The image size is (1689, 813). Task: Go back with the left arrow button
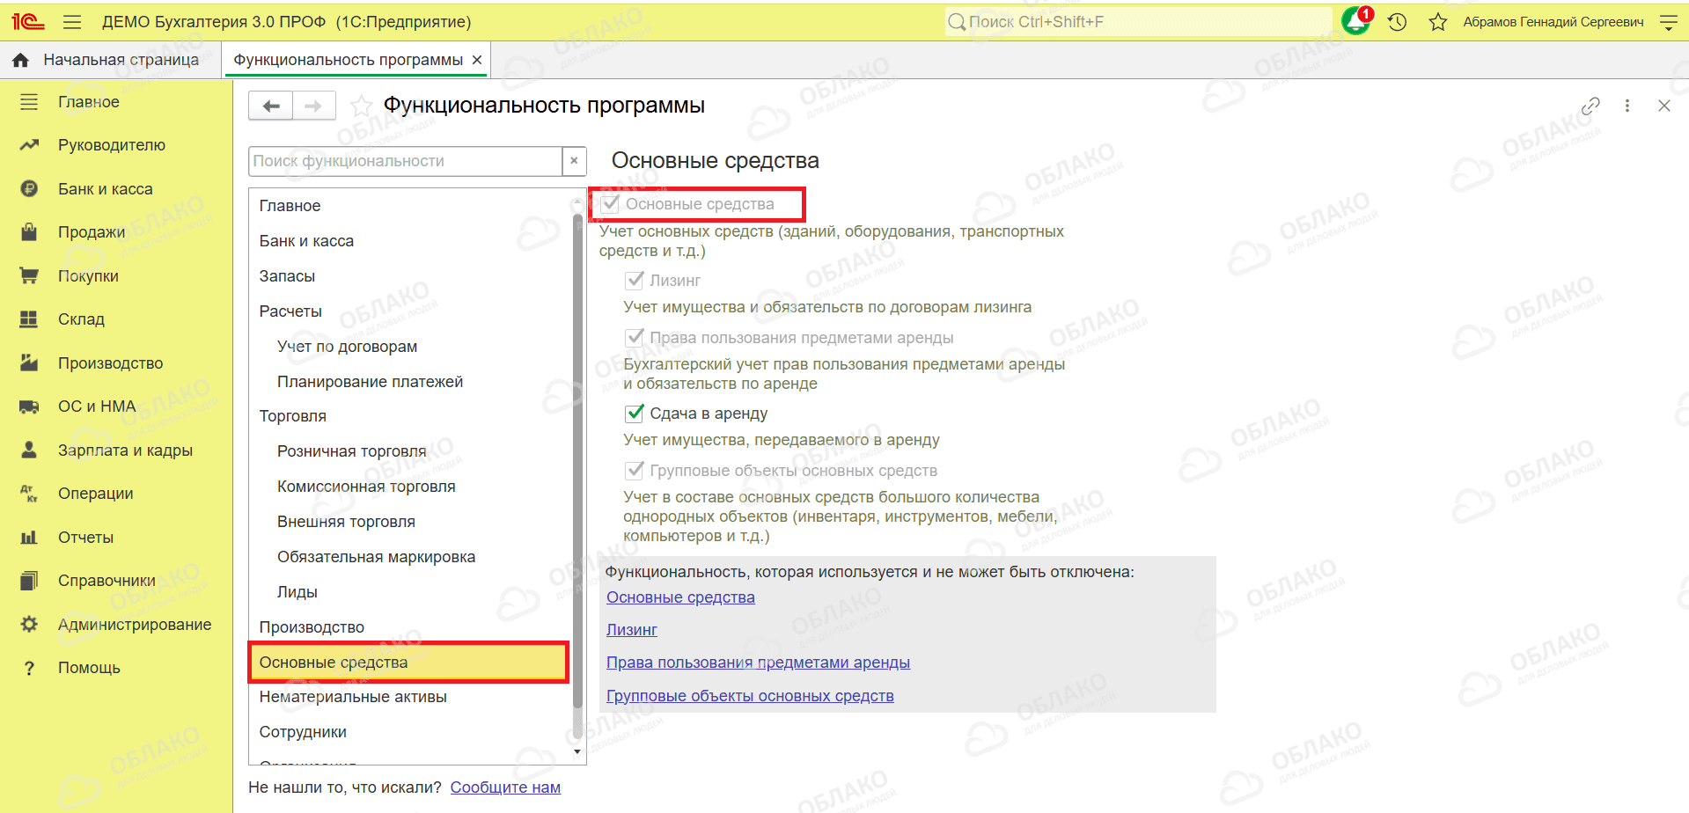[x=270, y=106]
